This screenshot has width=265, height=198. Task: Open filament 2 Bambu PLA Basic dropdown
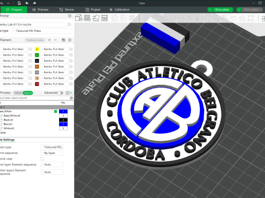[54, 49]
